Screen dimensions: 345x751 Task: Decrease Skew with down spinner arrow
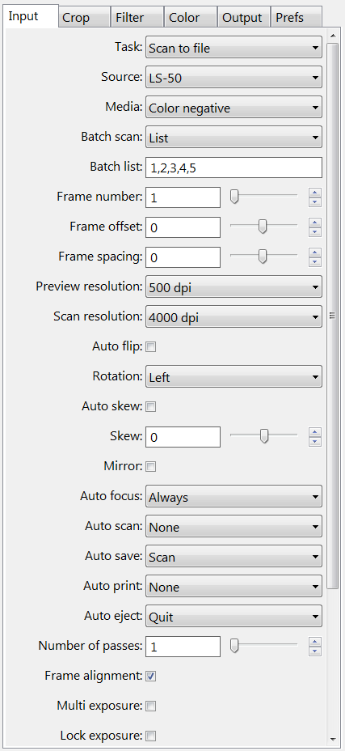click(315, 442)
